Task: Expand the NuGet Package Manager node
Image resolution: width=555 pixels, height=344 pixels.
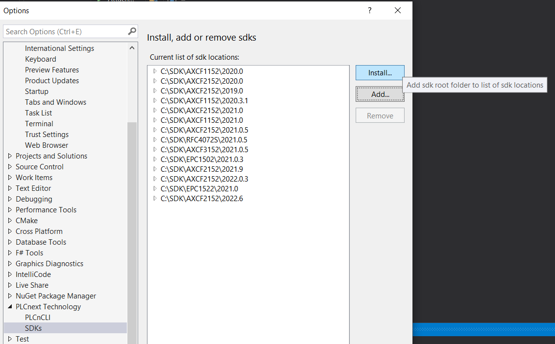Action: coord(9,296)
